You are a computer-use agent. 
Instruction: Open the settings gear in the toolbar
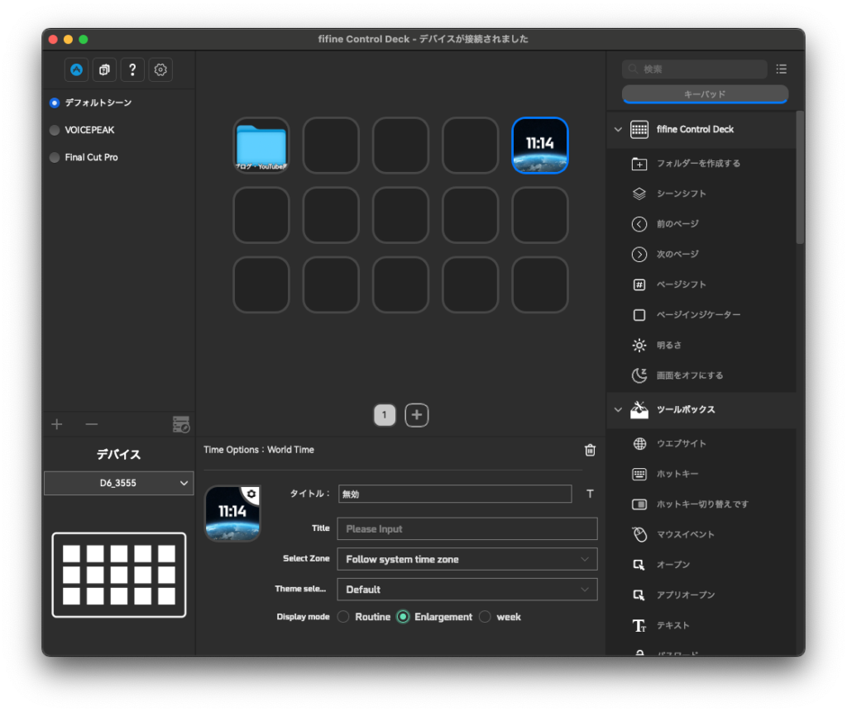coord(160,69)
